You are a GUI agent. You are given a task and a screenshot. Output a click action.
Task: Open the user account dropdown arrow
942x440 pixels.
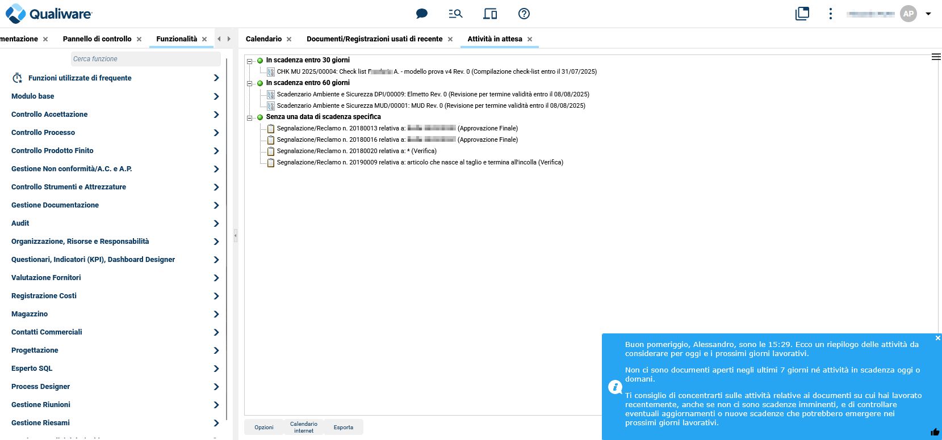pos(928,14)
